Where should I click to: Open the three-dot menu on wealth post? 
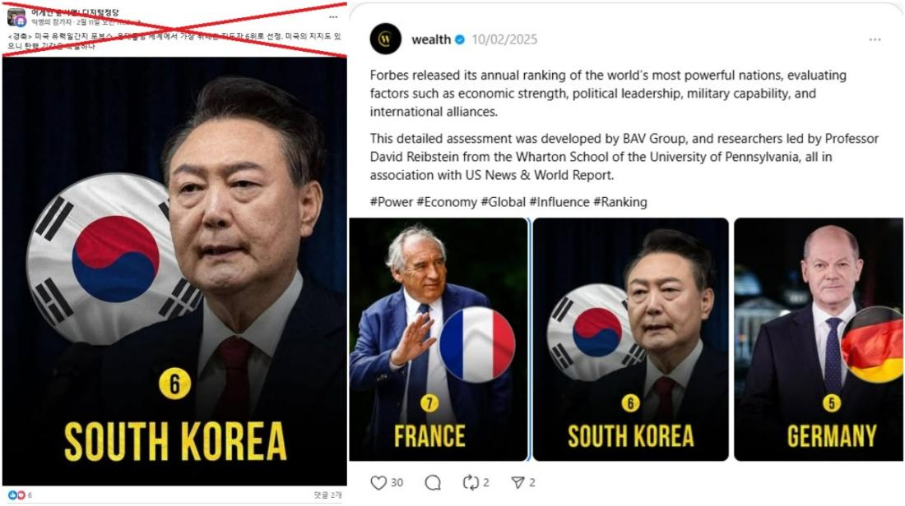(875, 39)
